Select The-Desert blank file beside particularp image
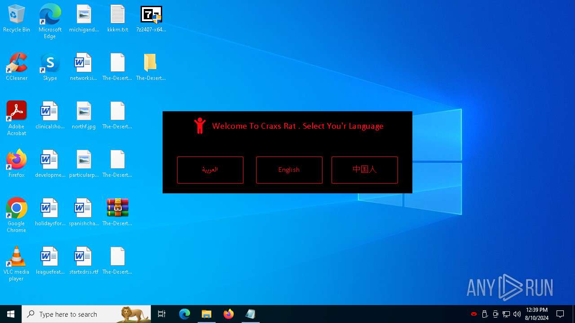The width and height of the screenshot is (575, 323). 117,164
